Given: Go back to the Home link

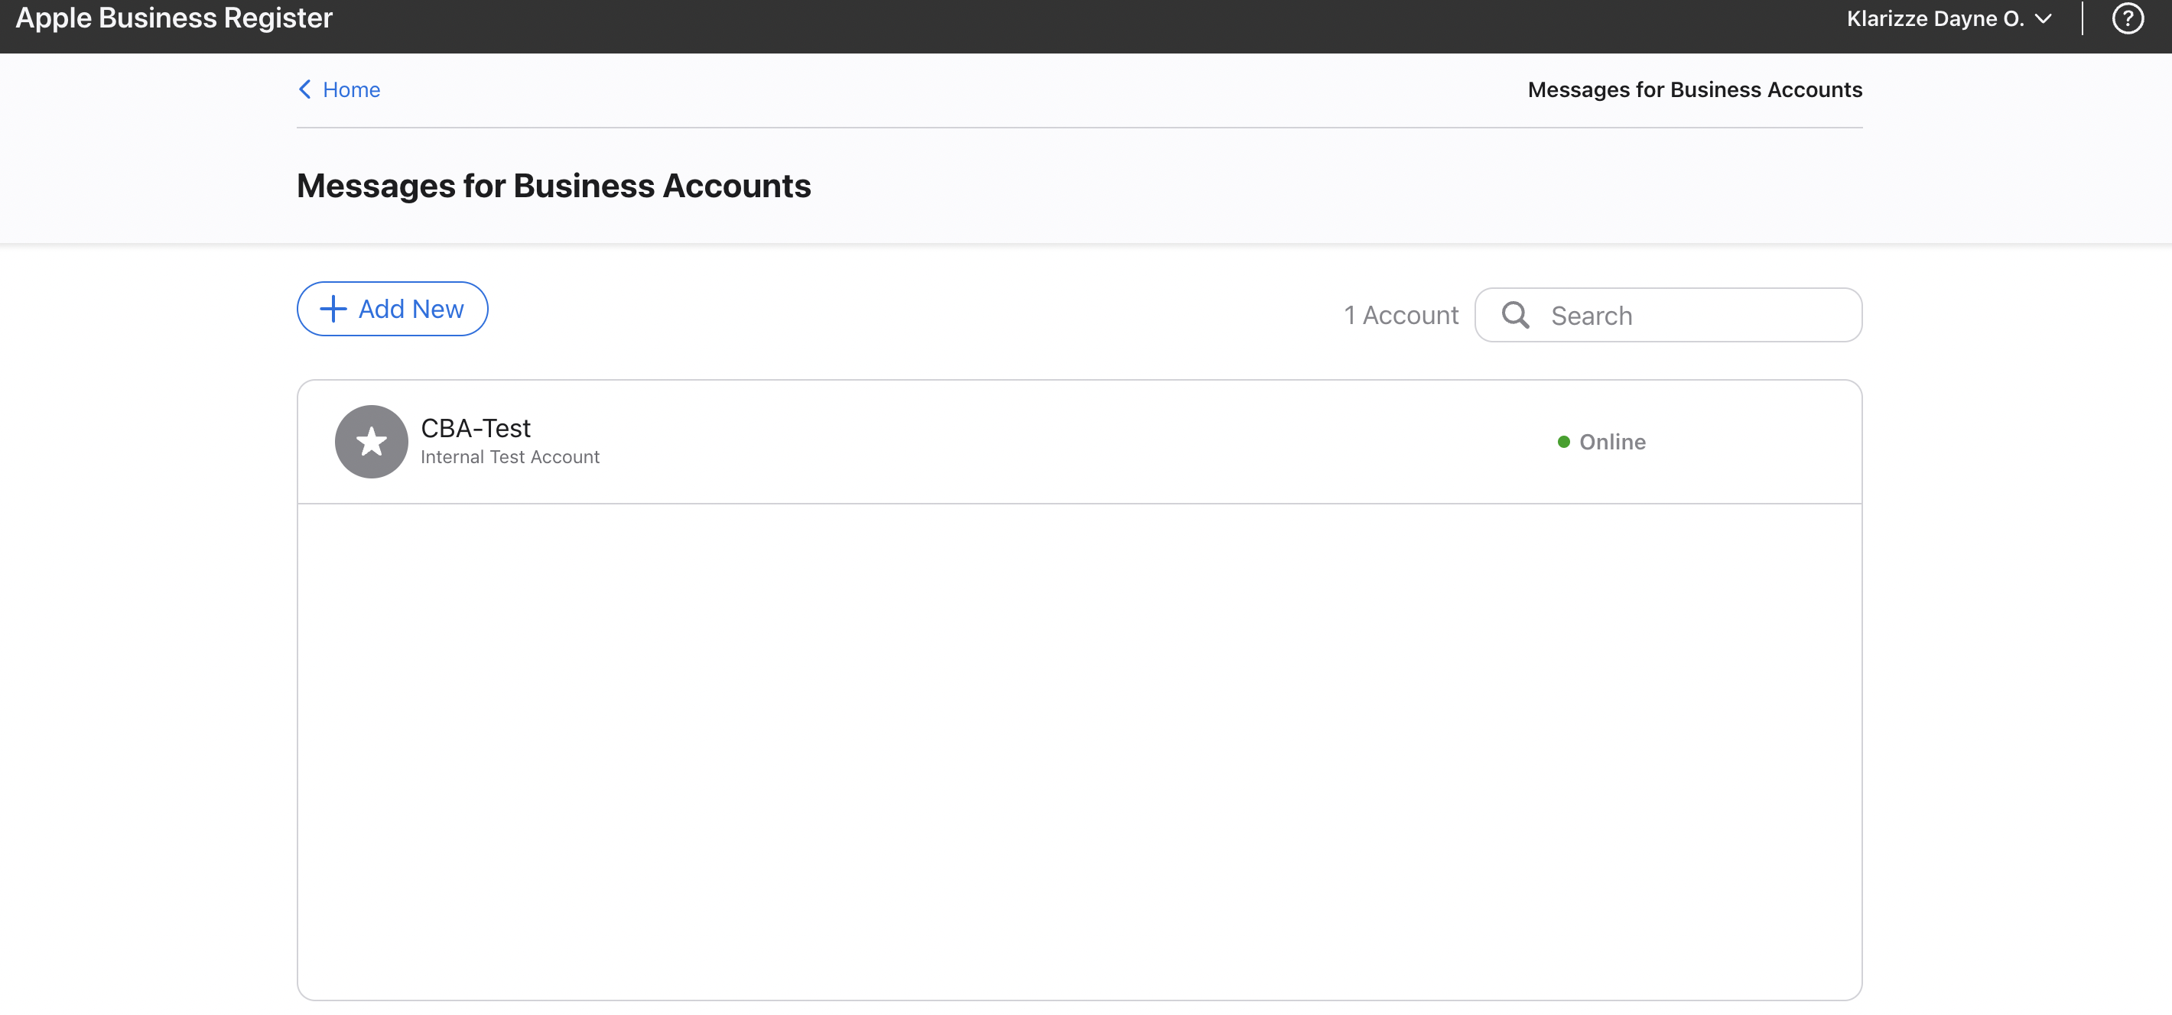Looking at the screenshot, I should point(351,89).
